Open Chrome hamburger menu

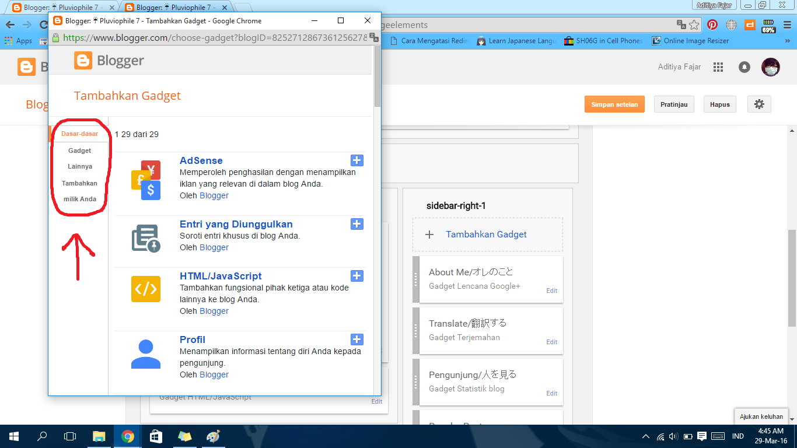[787, 24]
